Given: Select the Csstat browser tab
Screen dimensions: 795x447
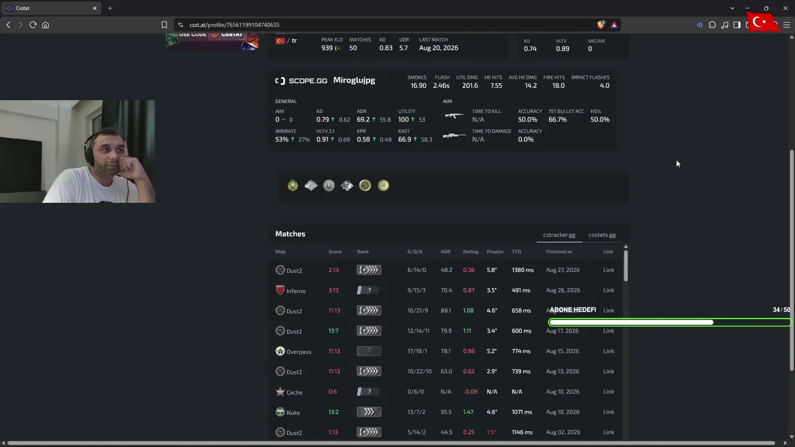Looking at the screenshot, I should pos(52,8).
